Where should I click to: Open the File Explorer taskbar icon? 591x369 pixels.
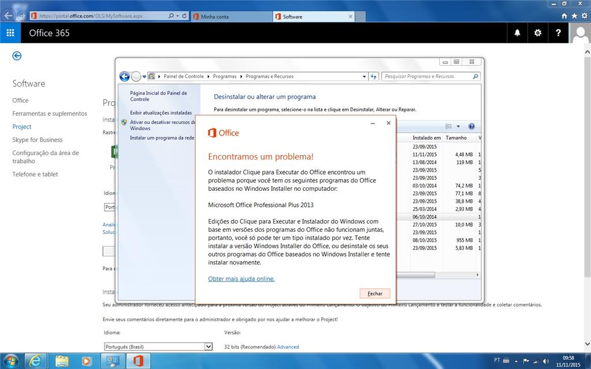[62, 361]
